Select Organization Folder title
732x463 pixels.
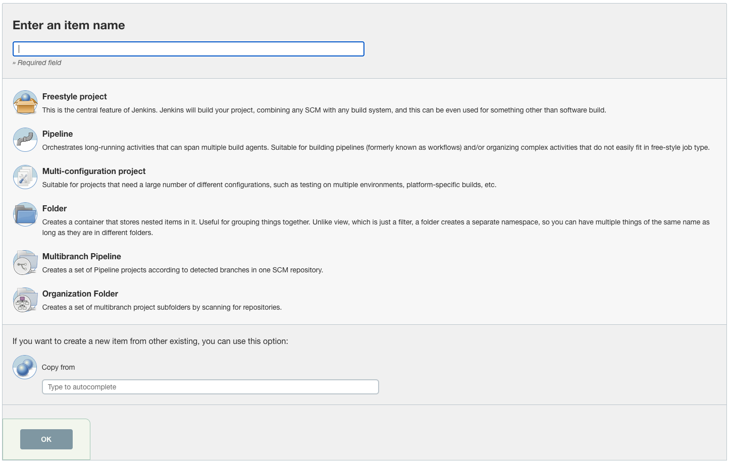80,294
